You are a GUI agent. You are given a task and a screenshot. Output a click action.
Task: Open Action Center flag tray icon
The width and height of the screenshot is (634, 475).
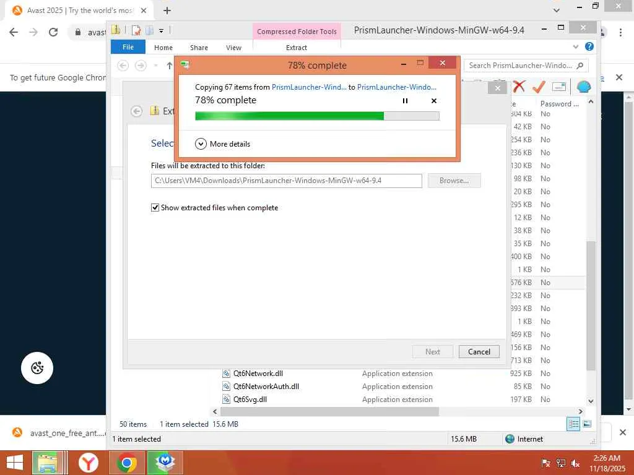[x=545, y=463]
